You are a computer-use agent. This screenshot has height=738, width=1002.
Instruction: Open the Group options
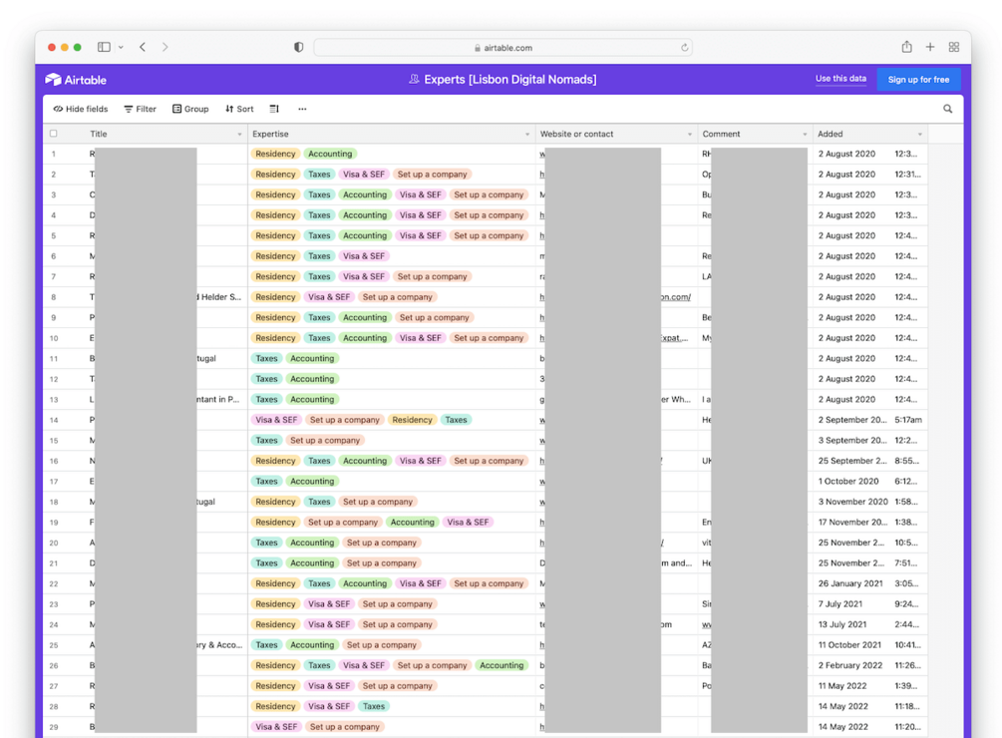click(x=190, y=110)
